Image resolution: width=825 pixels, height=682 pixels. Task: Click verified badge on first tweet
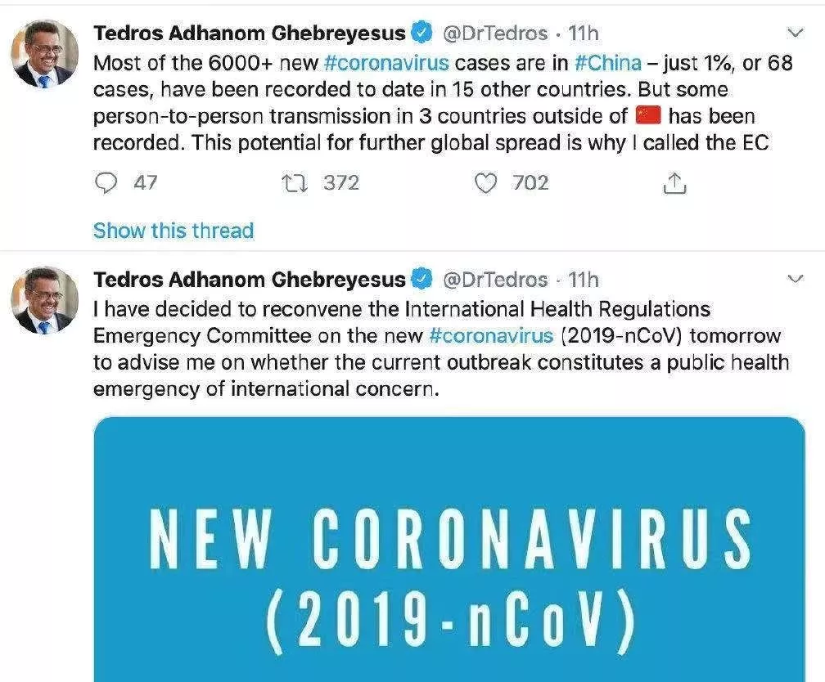[x=421, y=34]
